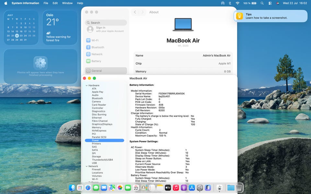This screenshot has height=194, width=311.
Task: Open the Downloads folder in Dock
Action: pyautogui.click(x=231, y=188)
